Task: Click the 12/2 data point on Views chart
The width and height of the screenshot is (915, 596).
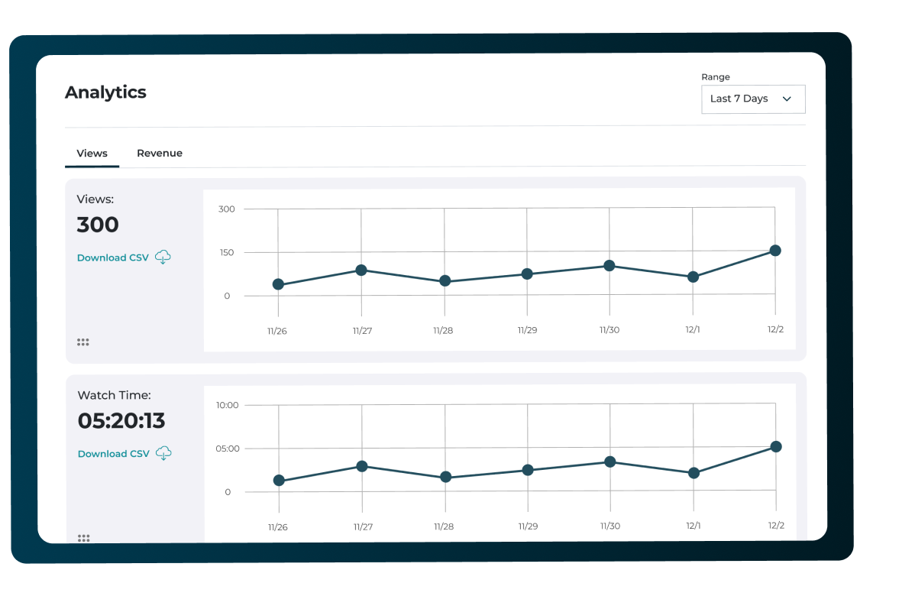Action: (x=775, y=251)
